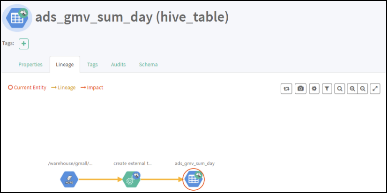Viewport: 388px width, 194px height.
Task: Select the Lineage tab
Action: 65,65
